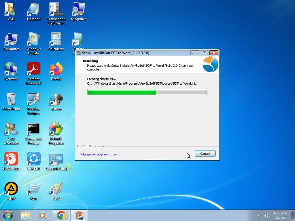Launch the Firefox desktop shortcut

tap(56, 72)
